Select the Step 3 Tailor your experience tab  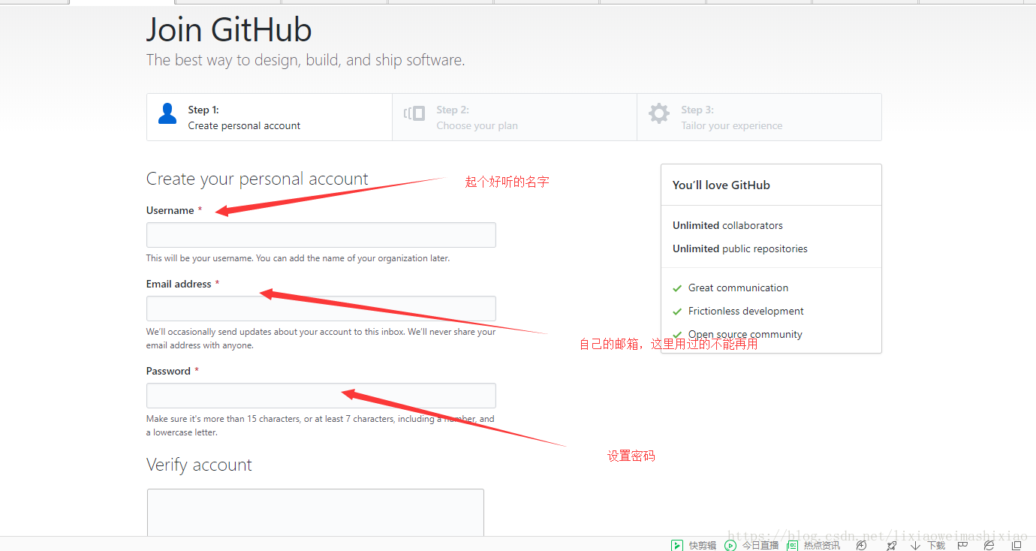[x=759, y=117]
